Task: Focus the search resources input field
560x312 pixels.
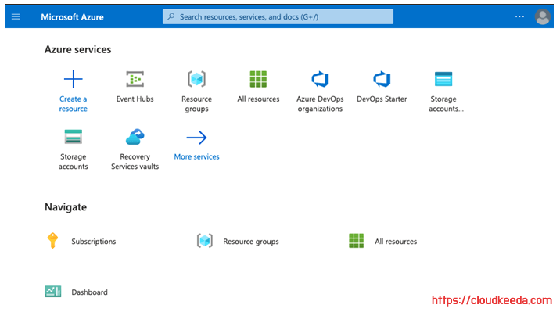Action: click(x=278, y=16)
